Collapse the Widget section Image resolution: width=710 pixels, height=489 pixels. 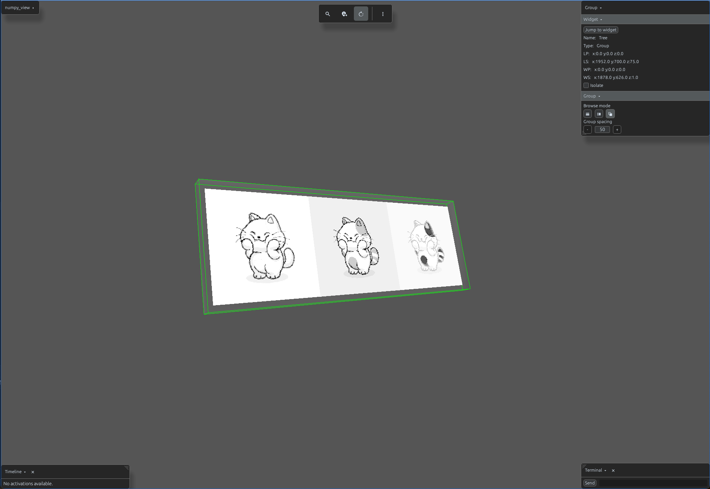[593, 19]
